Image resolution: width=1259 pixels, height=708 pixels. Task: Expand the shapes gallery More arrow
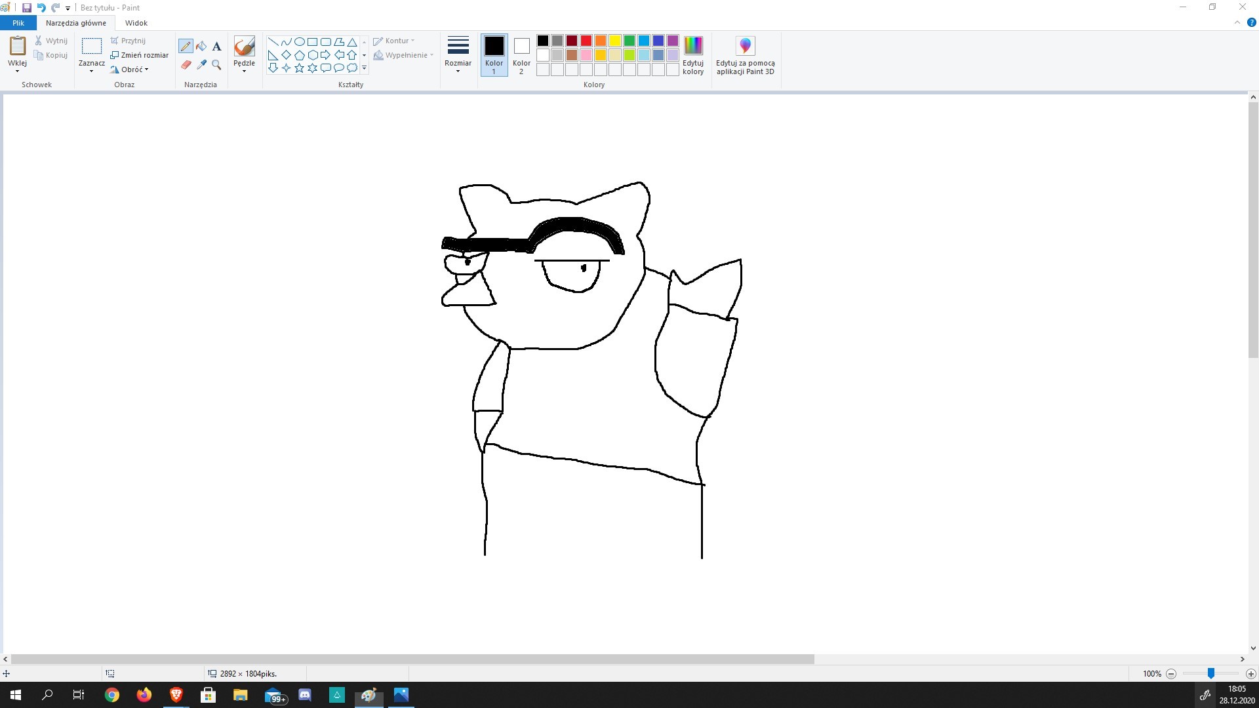coord(364,68)
